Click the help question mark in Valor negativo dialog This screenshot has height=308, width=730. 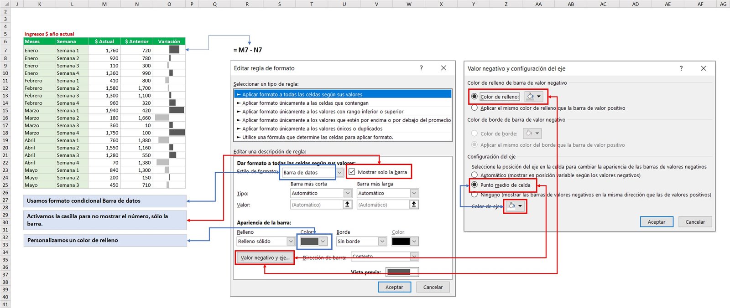coord(681,68)
